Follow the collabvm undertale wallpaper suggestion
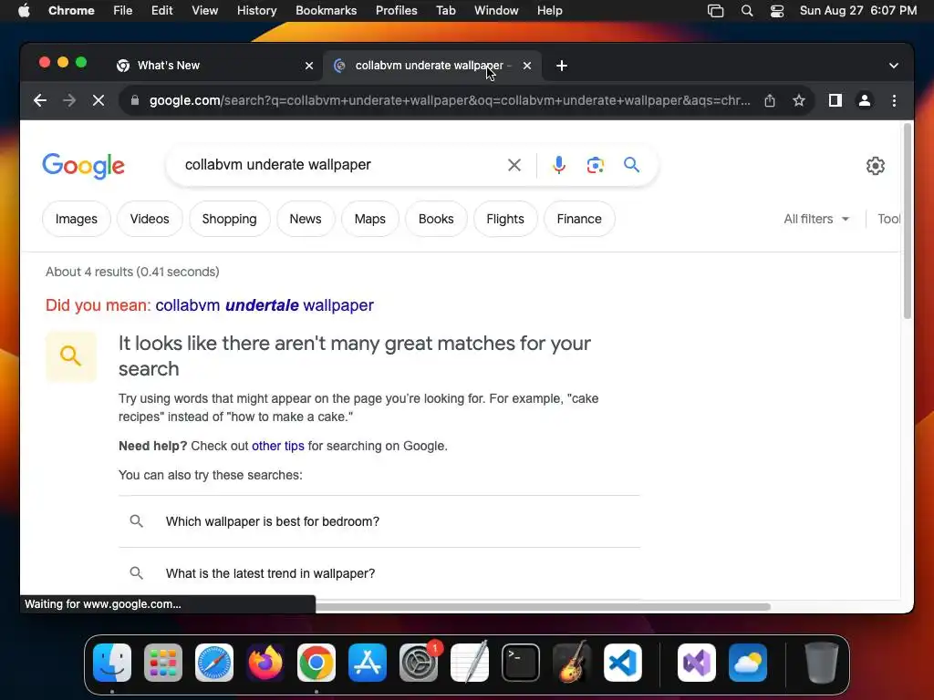The width and height of the screenshot is (934, 700). [265, 305]
